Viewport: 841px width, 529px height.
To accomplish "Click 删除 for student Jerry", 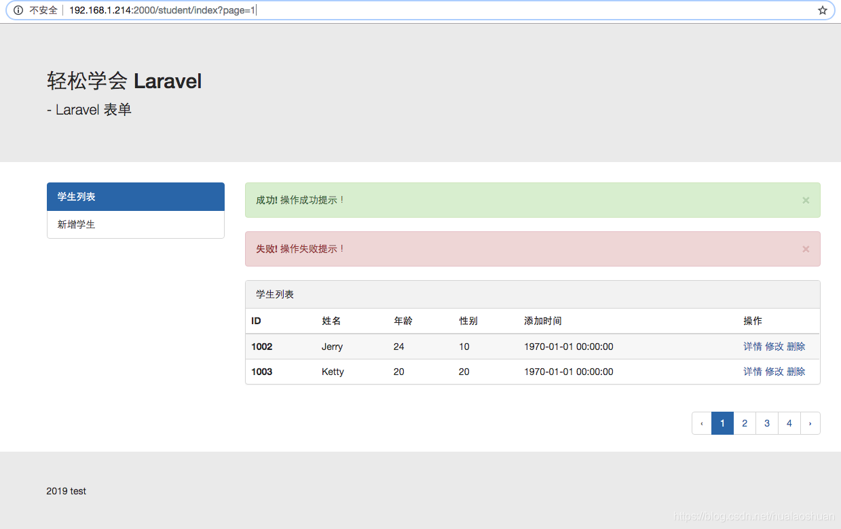I will 796,347.
